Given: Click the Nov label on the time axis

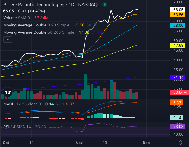Looking at the screenshot, I should click(x=79, y=142).
